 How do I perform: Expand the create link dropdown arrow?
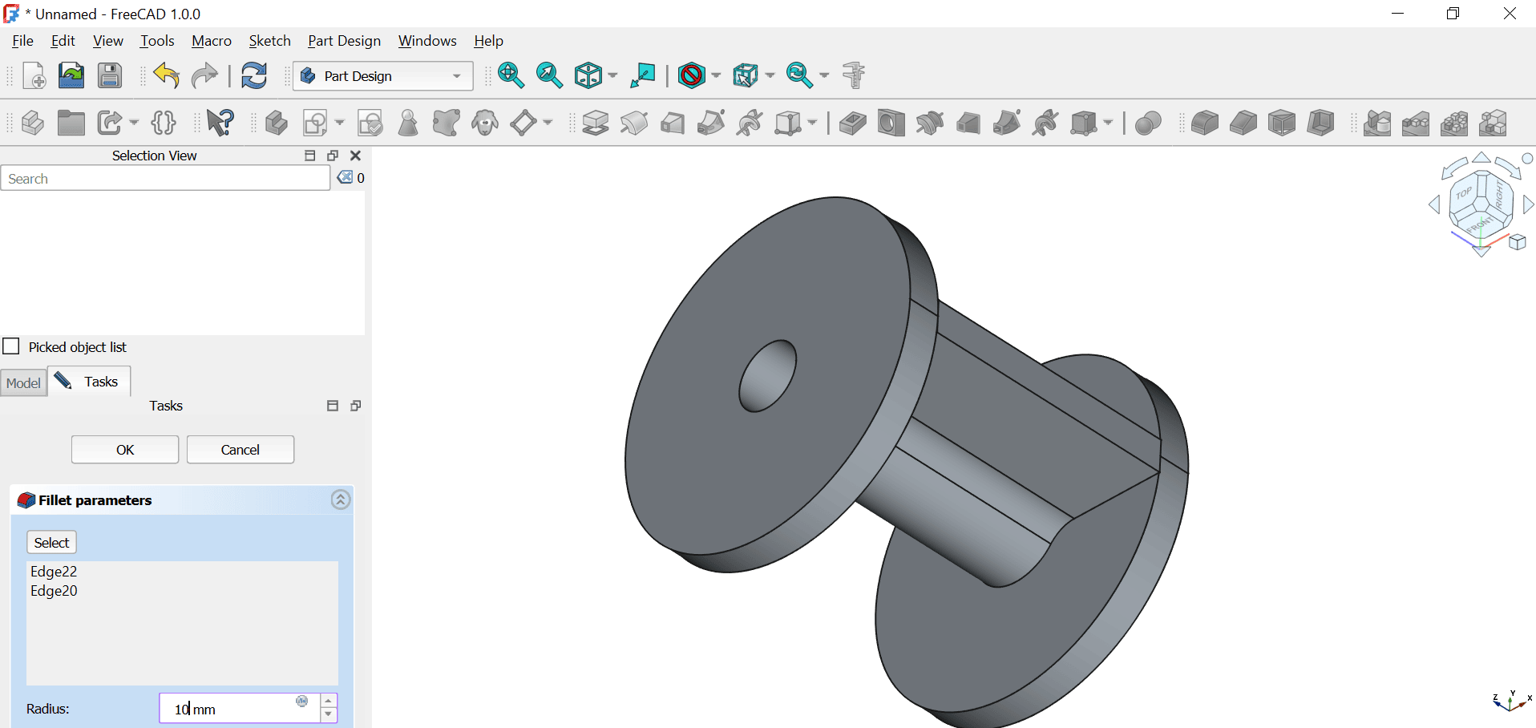(134, 123)
